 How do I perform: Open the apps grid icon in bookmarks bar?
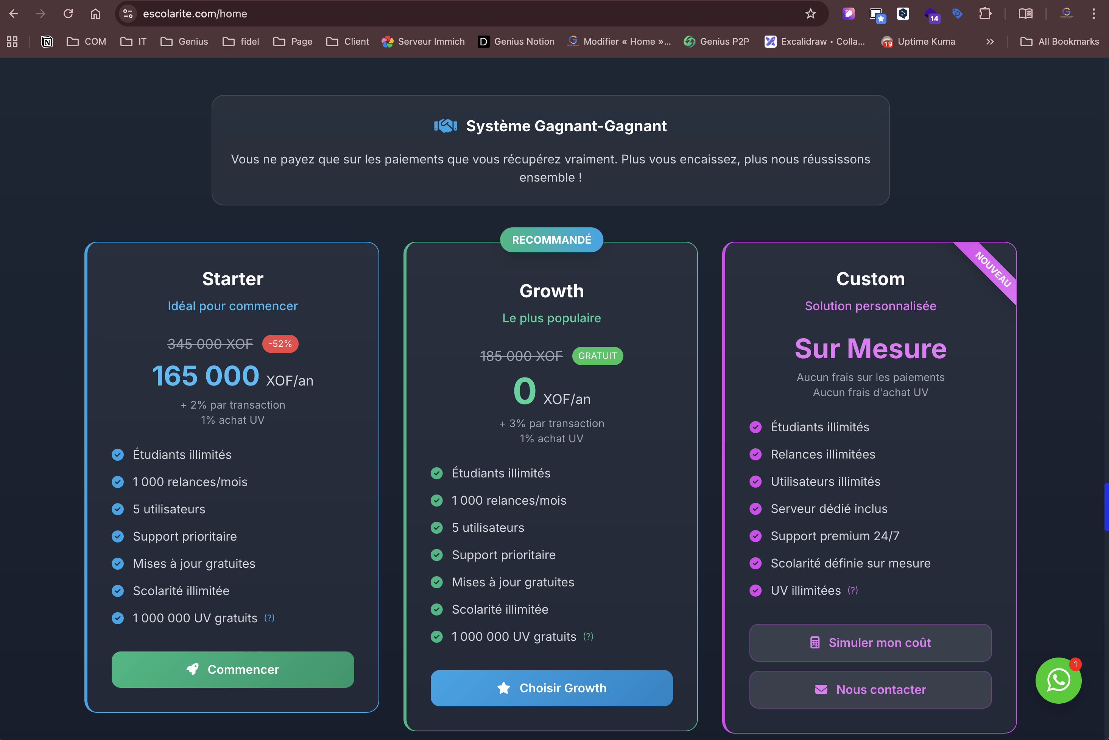point(12,42)
